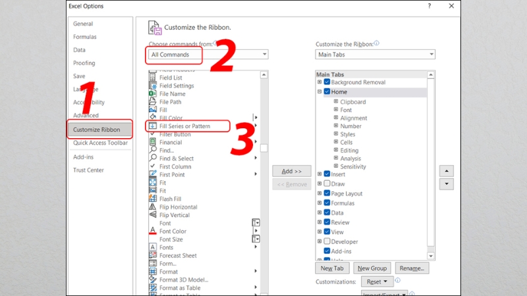Image resolution: width=527 pixels, height=296 pixels.
Task: Click the New Group button
Action: (372, 268)
